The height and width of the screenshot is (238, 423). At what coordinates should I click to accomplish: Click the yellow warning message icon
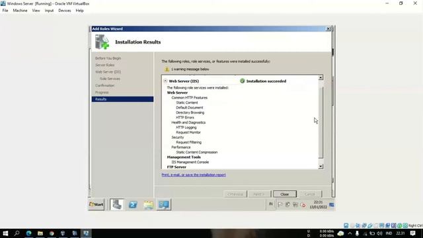(167, 69)
